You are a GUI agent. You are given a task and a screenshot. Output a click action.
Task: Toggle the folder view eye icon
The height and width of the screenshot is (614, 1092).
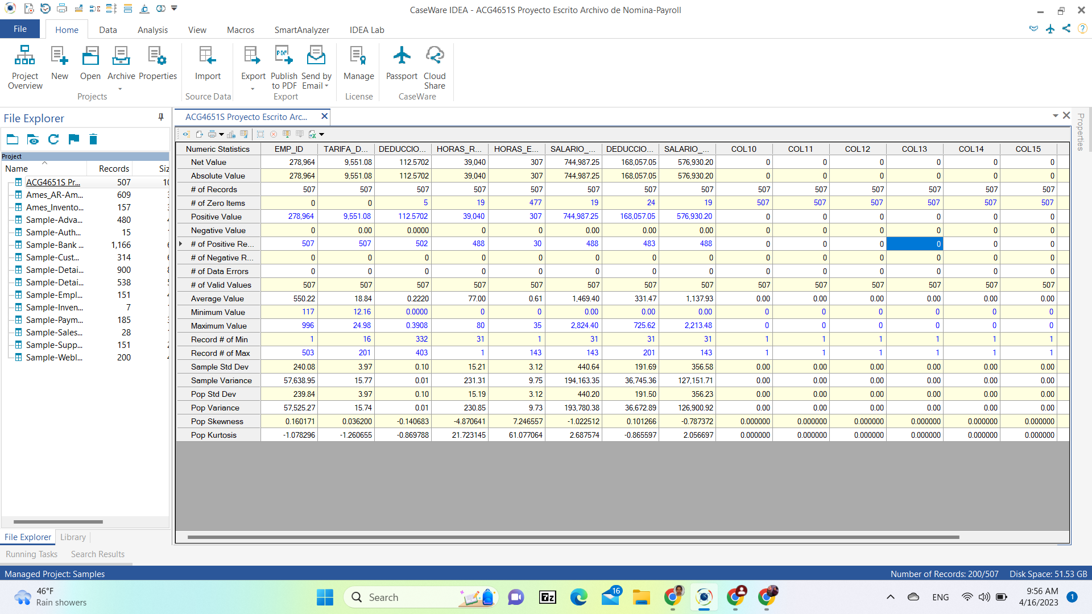click(33, 139)
